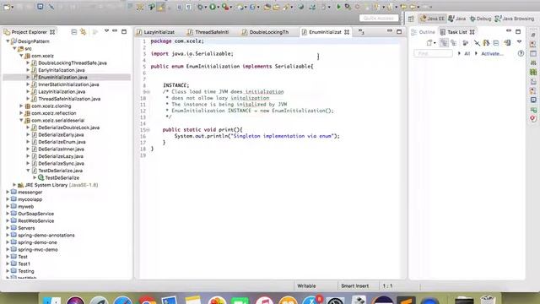This screenshot has width=540, height=304.
Task: Switch to Java Browsing perspective
Action: (x=514, y=19)
